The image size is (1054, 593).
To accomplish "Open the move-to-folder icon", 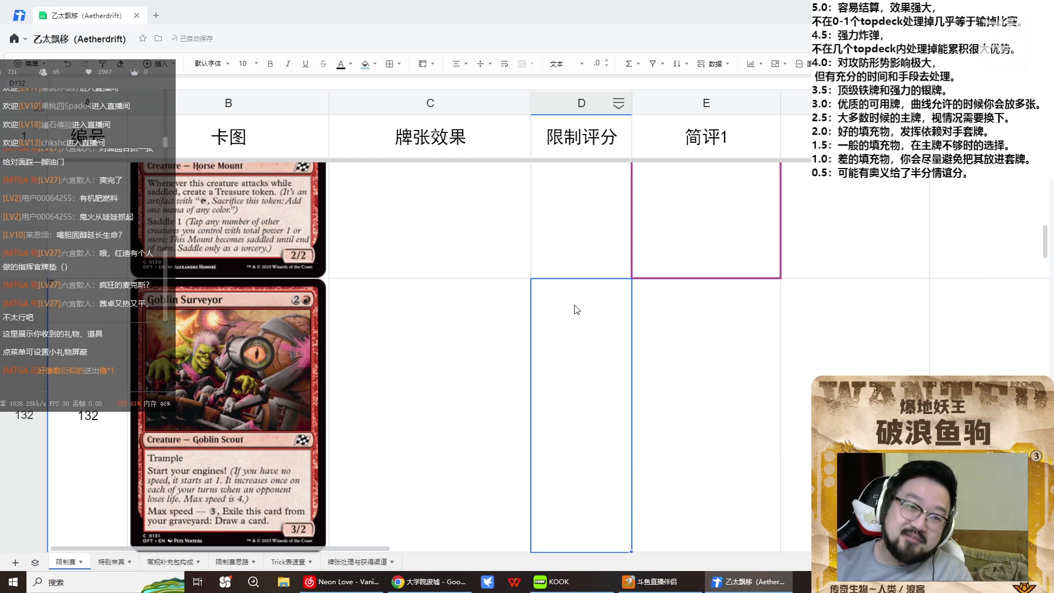I will coord(158,38).
